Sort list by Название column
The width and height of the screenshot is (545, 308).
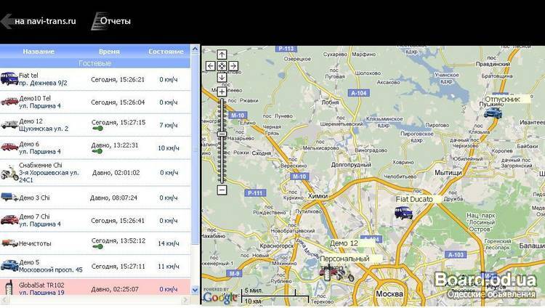[39, 52]
